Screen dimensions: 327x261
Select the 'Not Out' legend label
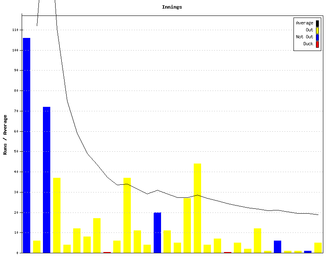point(305,37)
